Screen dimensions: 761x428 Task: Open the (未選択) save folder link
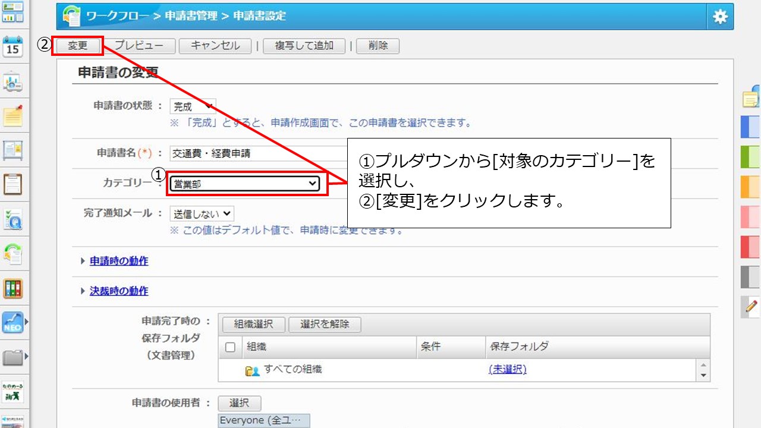507,370
